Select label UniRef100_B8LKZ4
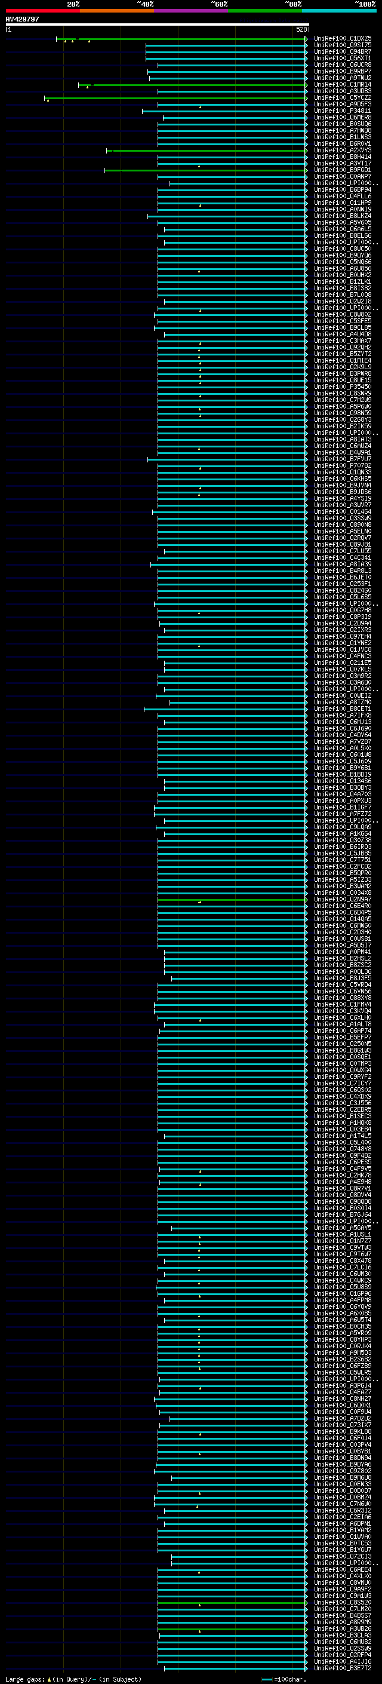 pyautogui.click(x=343, y=216)
